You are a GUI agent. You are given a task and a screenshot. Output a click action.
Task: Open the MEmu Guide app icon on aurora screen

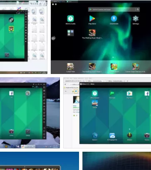pos(70,19)
